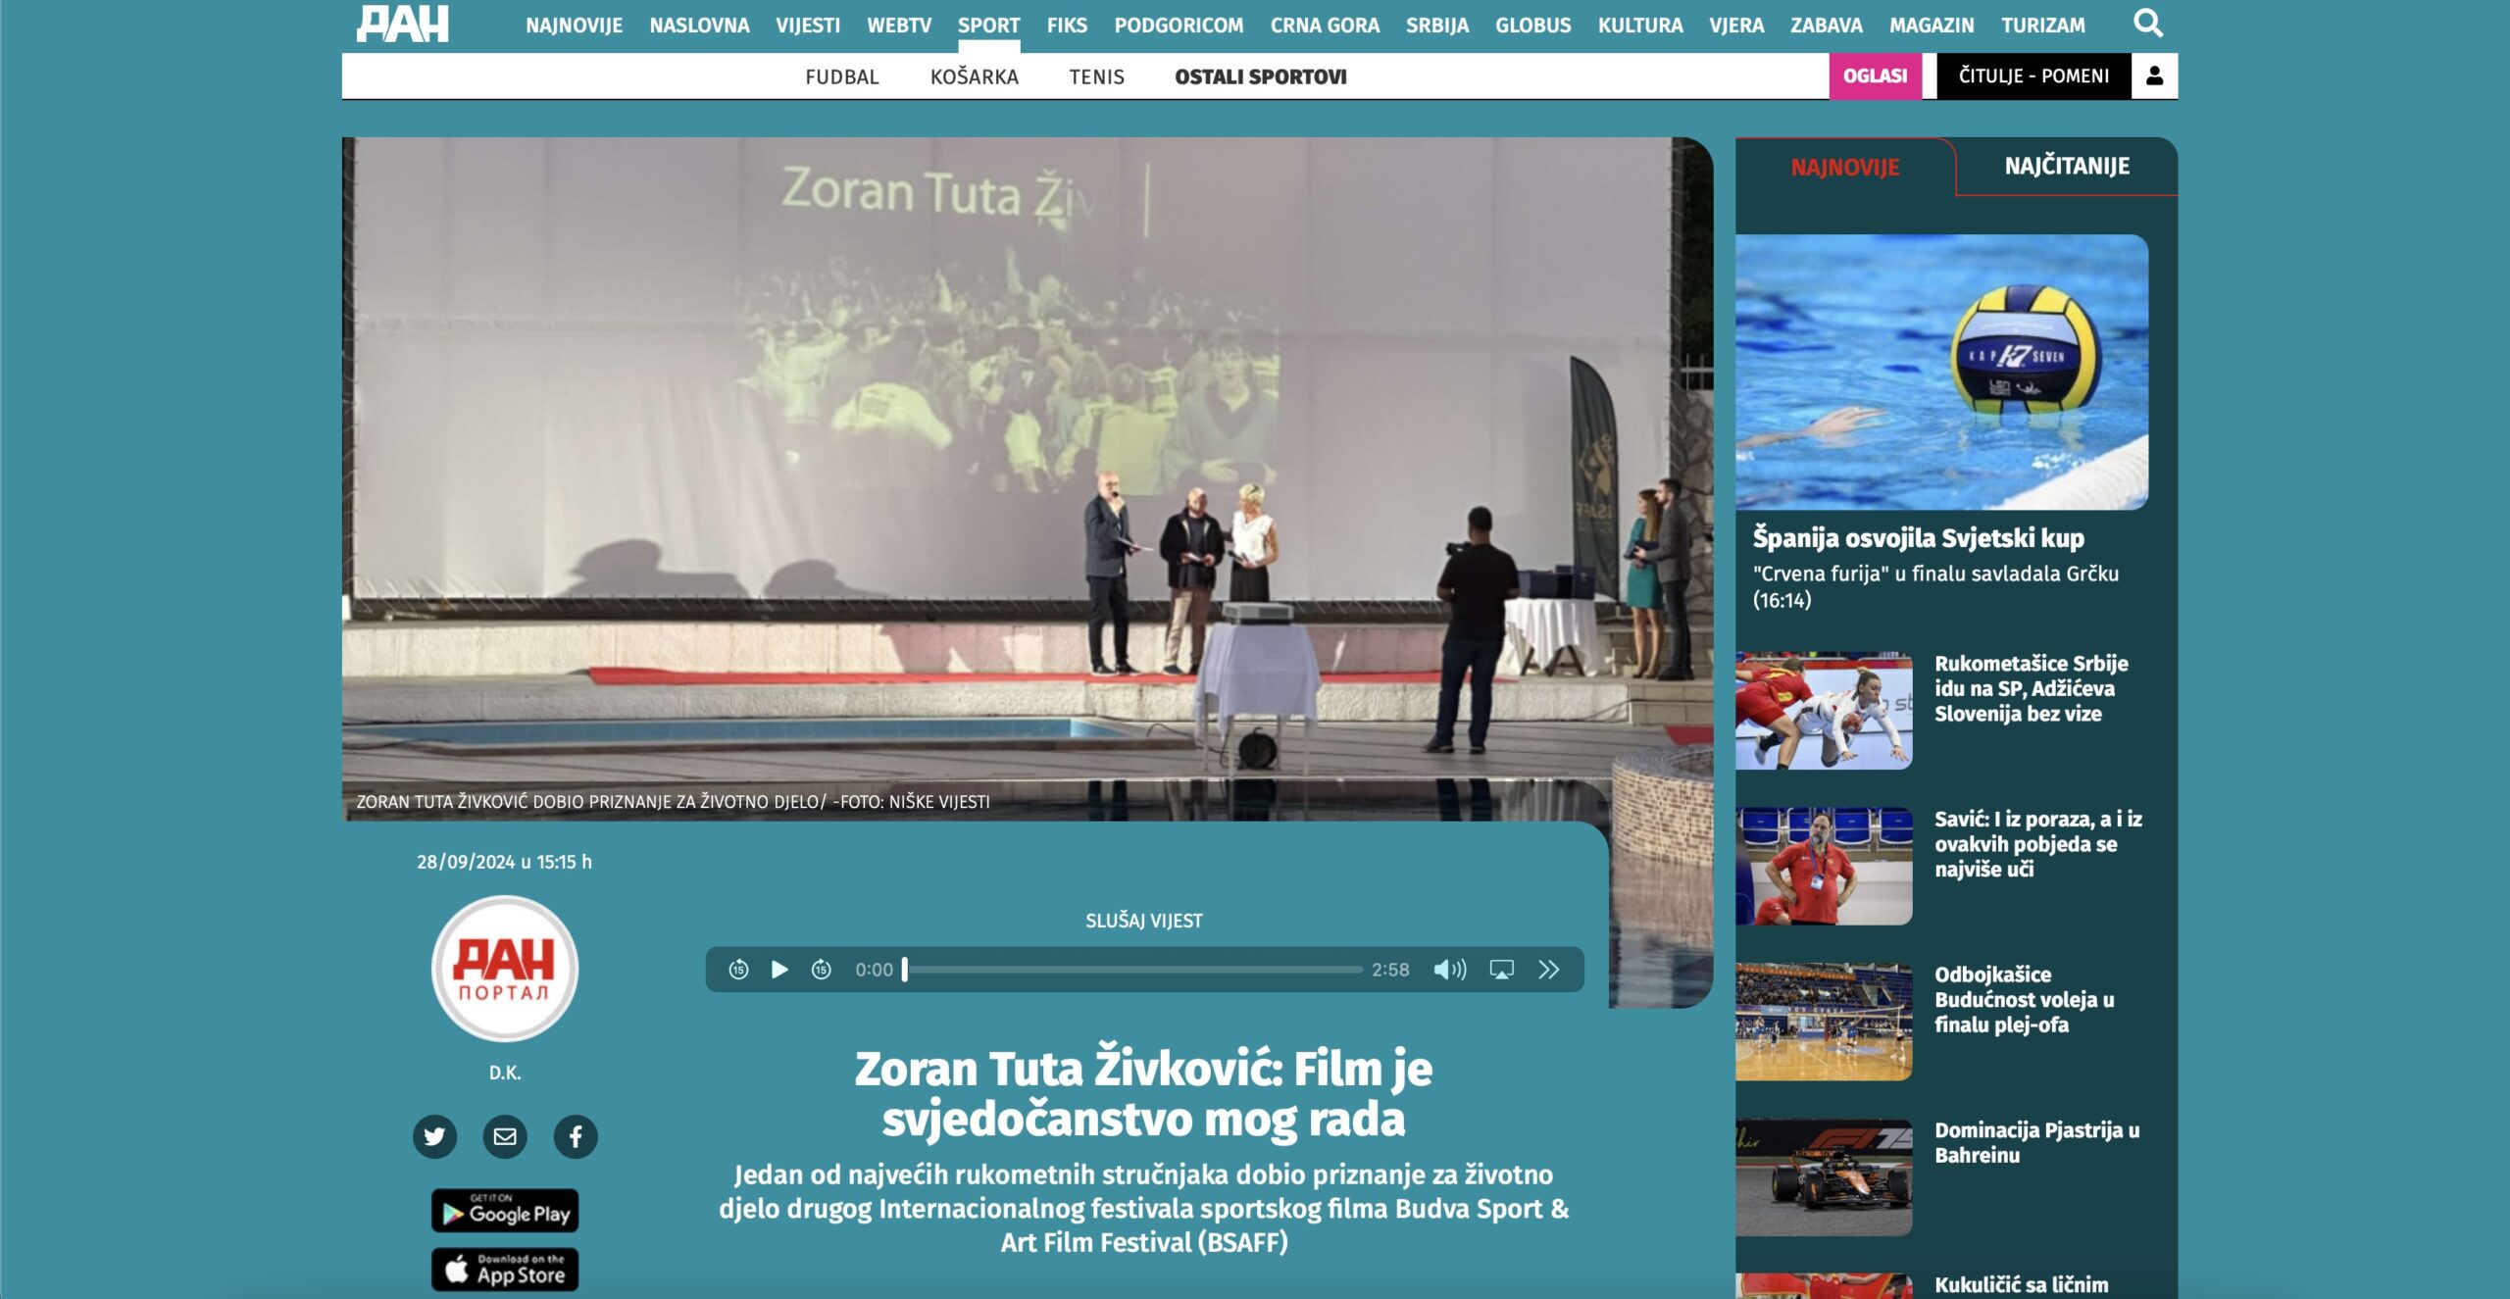The width and height of the screenshot is (2510, 1299).
Task: Go to the DAN logo homepage
Action: tap(402, 25)
